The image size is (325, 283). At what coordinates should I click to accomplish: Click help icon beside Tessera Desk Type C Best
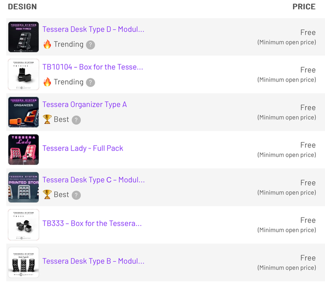pos(76,195)
